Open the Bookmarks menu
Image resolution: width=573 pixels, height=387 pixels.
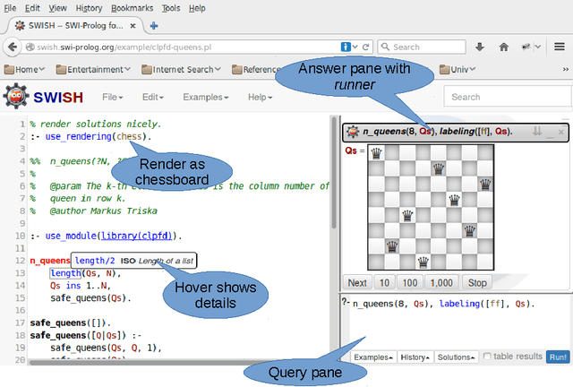[131, 7]
